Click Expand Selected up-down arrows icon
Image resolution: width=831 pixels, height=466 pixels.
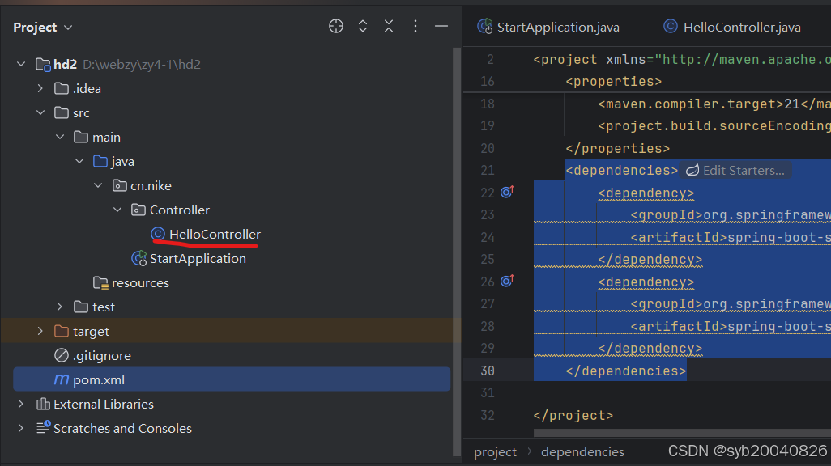pyautogui.click(x=363, y=26)
